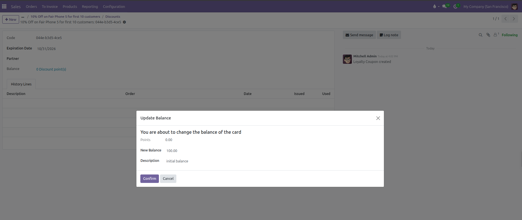Open the followers person icon

496,35
